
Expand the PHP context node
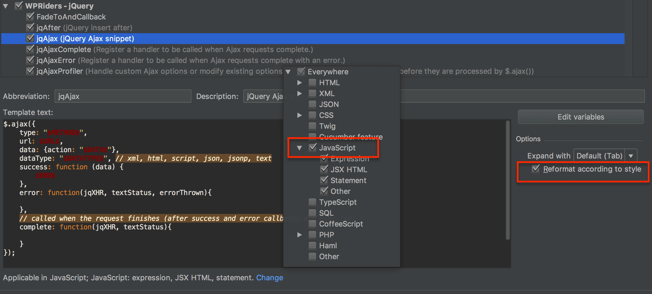pos(299,235)
